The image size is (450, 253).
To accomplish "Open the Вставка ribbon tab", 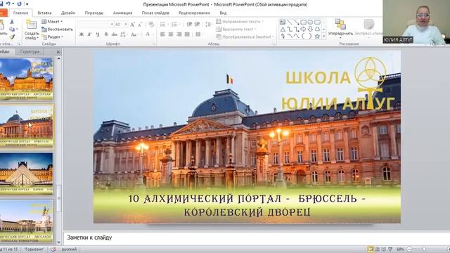I will pos(44,13).
